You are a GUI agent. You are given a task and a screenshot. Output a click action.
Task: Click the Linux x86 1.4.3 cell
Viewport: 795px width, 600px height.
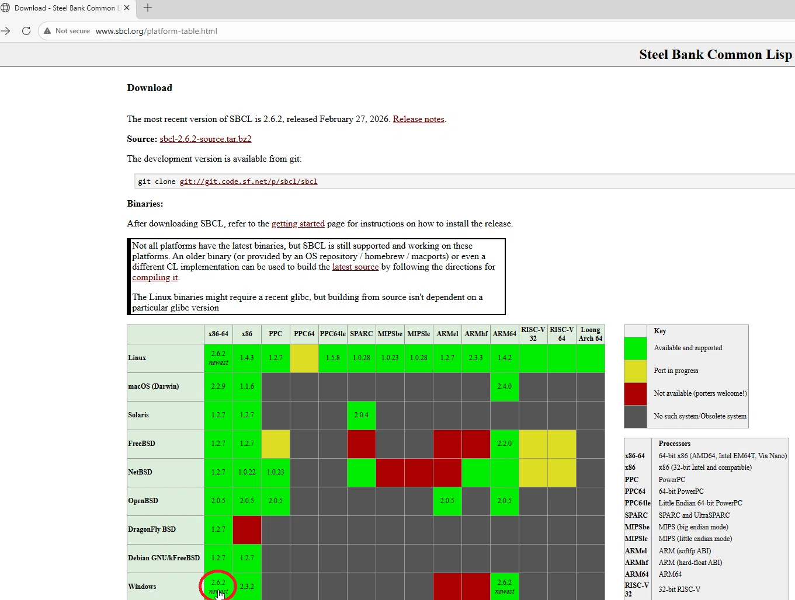247,358
